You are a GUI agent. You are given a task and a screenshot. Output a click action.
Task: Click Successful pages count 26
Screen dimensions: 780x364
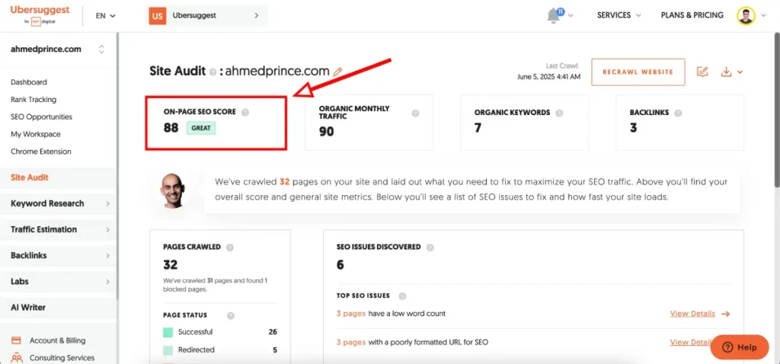tap(273, 332)
